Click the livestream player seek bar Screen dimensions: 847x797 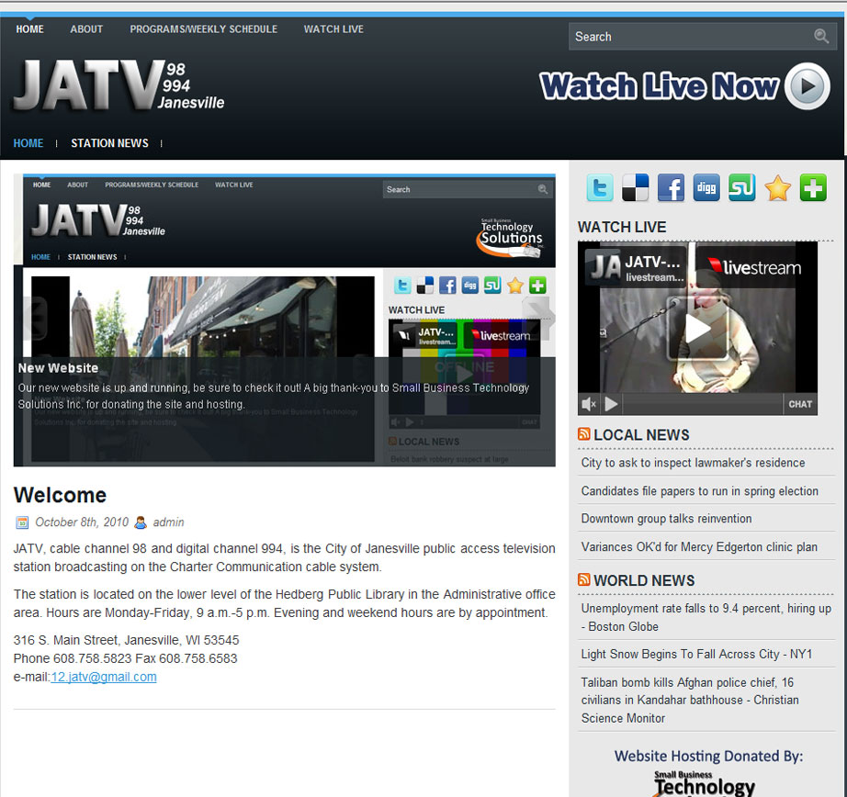click(702, 404)
